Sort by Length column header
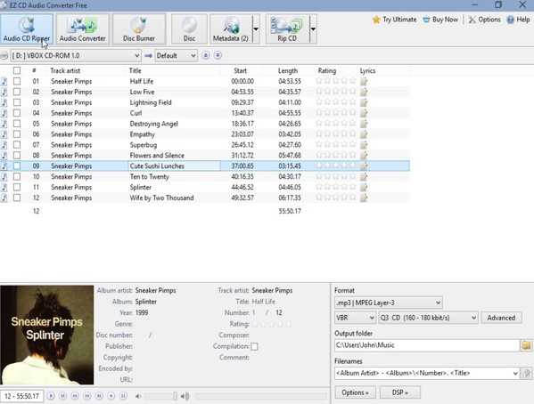 tap(288, 70)
